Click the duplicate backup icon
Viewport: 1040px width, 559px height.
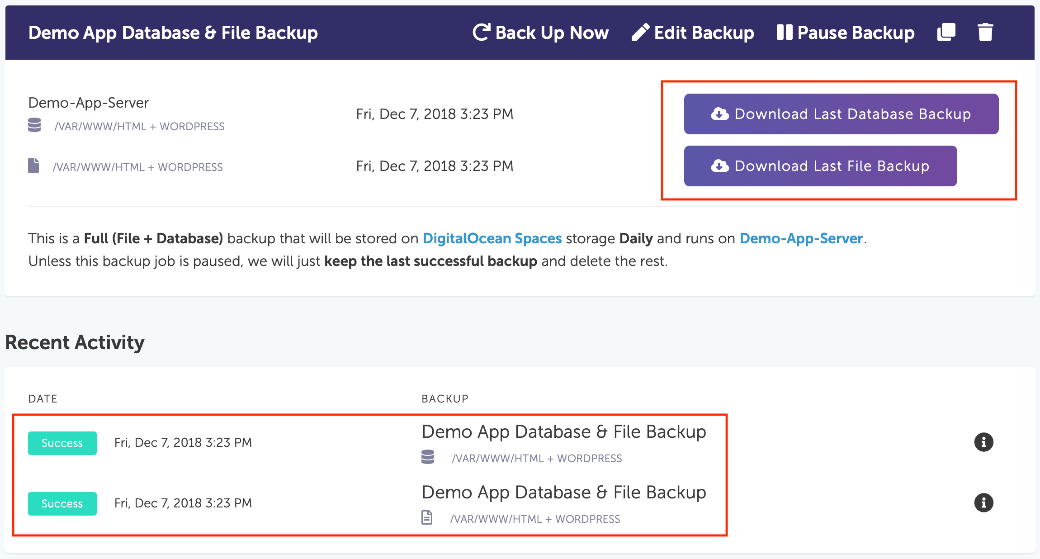point(946,32)
